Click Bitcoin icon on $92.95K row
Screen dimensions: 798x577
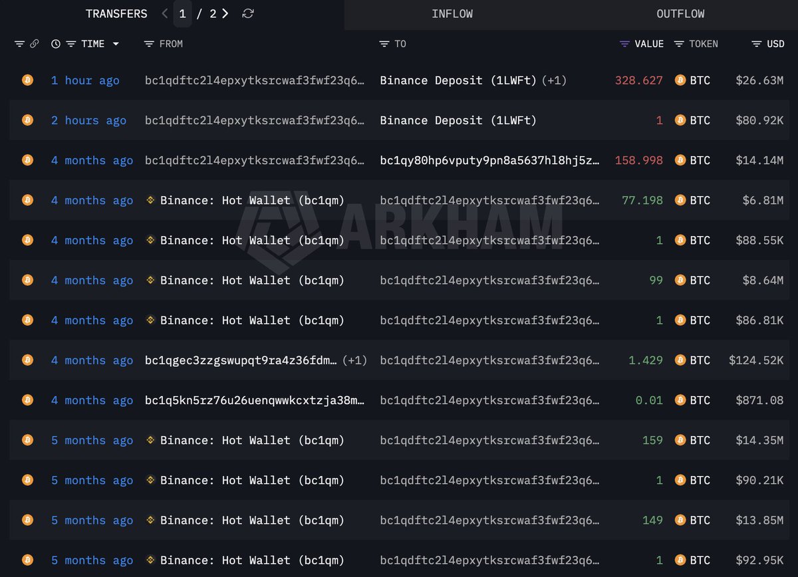tap(27, 560)
